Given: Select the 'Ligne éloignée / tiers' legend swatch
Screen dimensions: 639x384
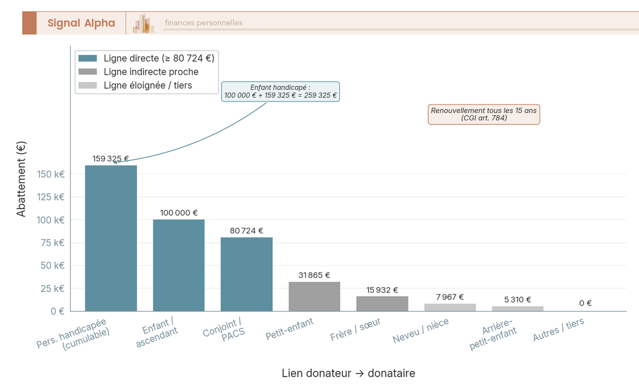Looking at the screenshot, I should tap(88, 85).
